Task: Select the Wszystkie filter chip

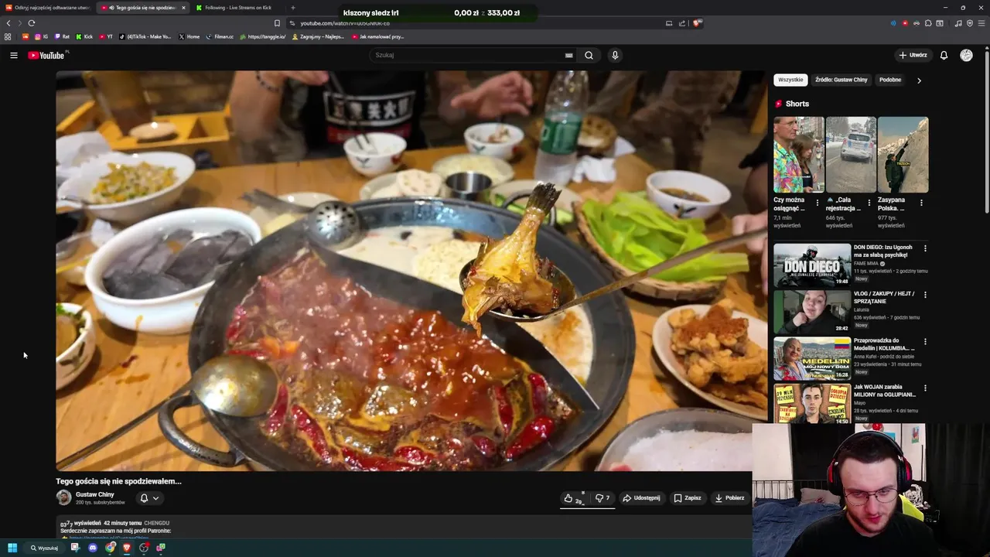Action: click(x=790, y=80)
